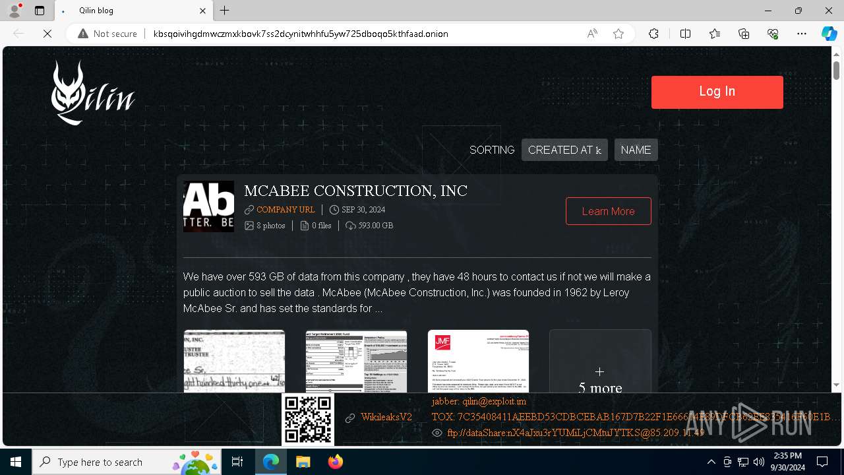Open the tab actions menu icon

40,11
